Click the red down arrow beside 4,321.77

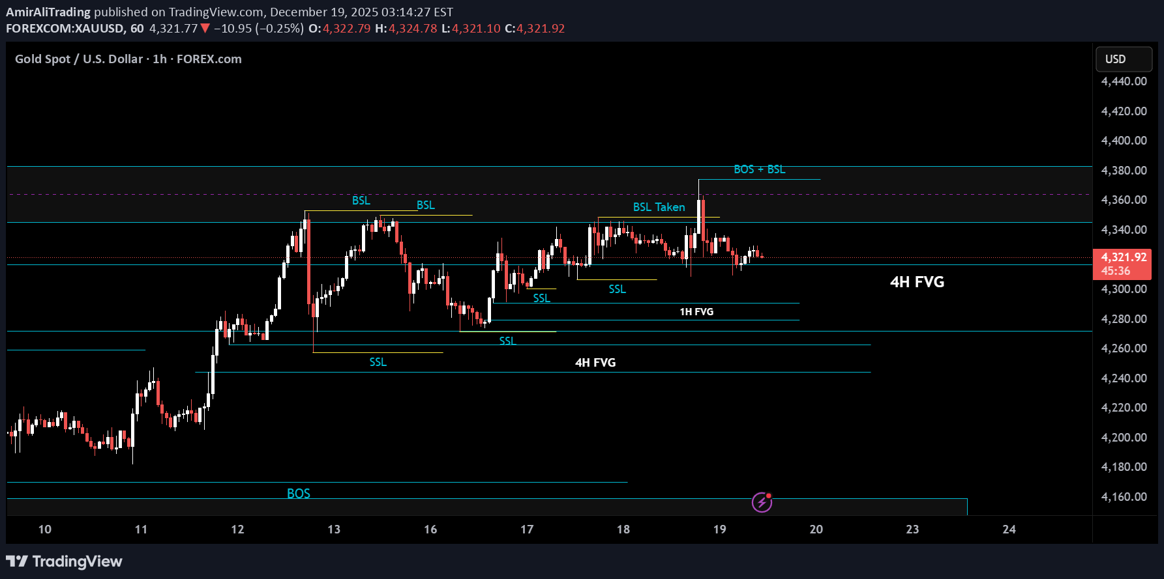pyautogui.click(x=205, y=29)
